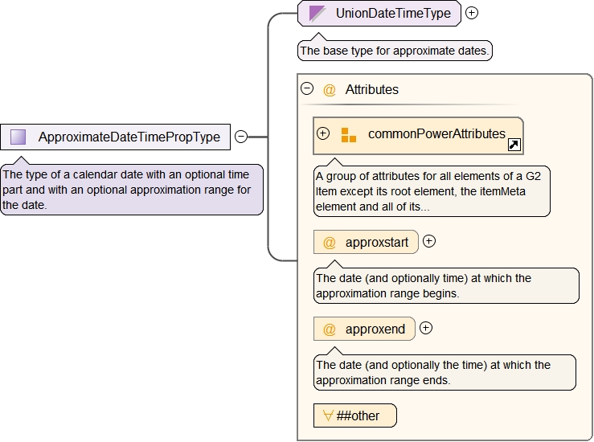Click the reference arrow icon on commonPowerAttributes
Screen dimensions: 594x442
[x=514, y=145]
